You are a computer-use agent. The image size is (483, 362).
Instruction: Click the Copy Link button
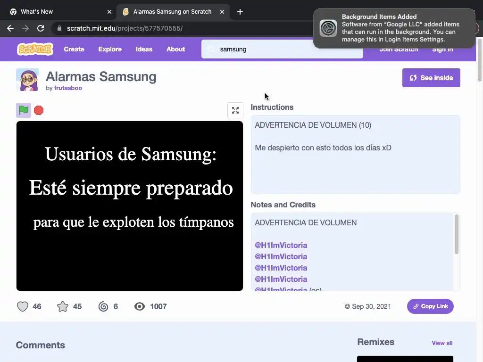tap(430, 306)
